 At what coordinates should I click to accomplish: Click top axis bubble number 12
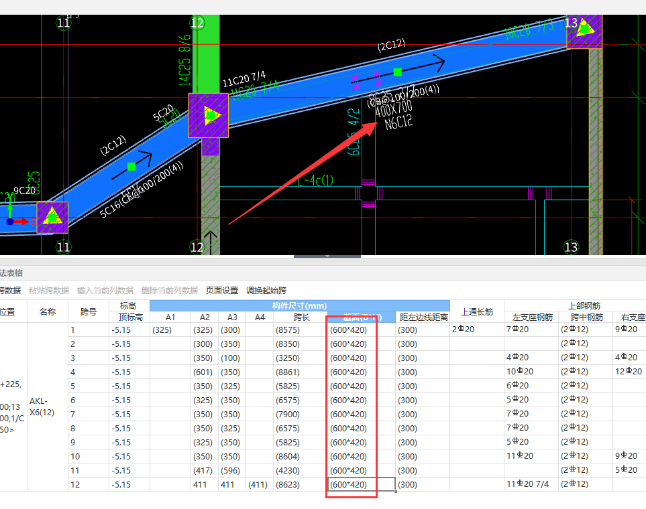point(197,23)
